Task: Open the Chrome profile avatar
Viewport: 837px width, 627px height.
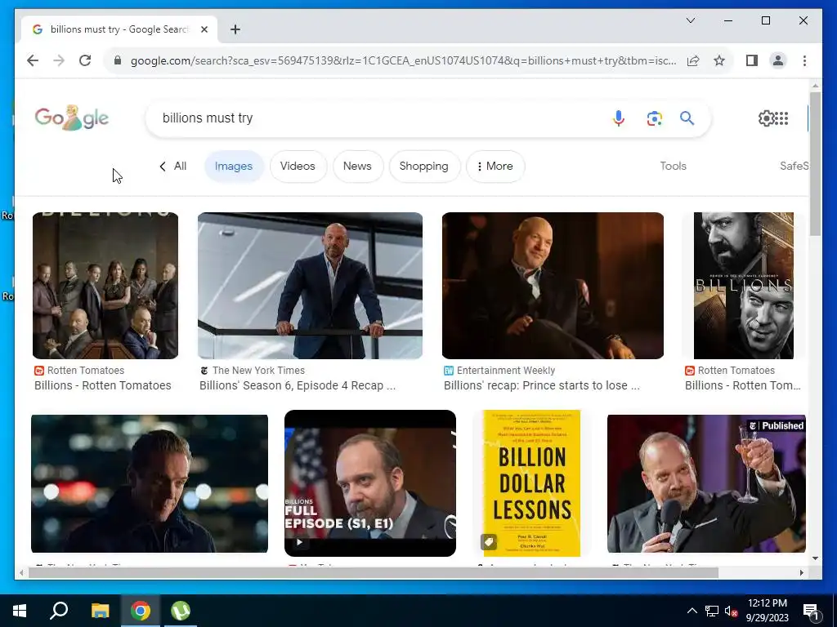Action: click(778, 60)
